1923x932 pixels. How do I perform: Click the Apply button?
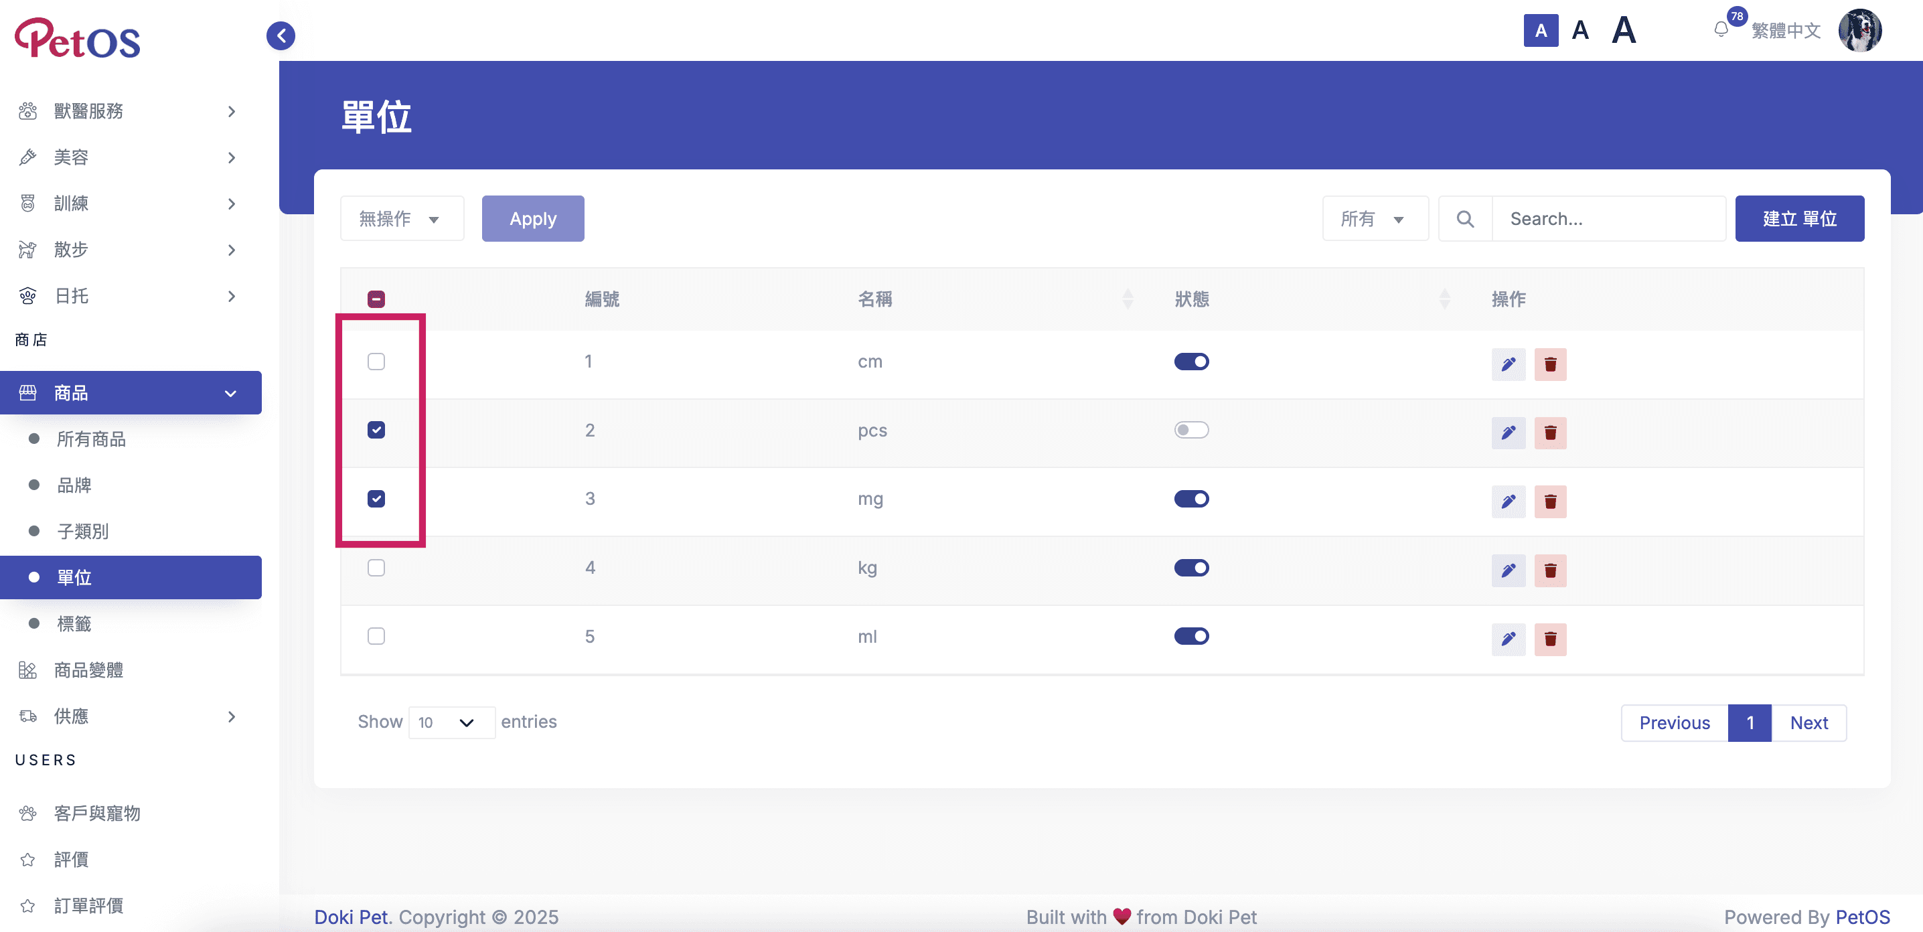click(532, 219)
